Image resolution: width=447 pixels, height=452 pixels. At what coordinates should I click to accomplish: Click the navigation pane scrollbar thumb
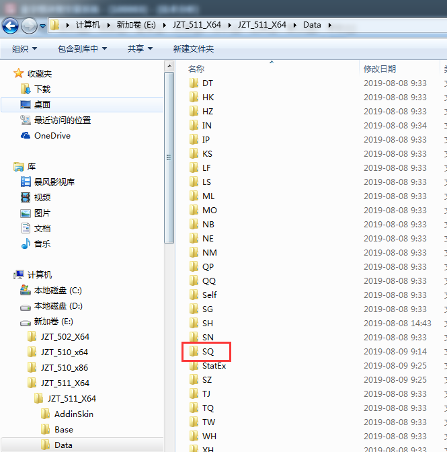[x=169, y=157]
